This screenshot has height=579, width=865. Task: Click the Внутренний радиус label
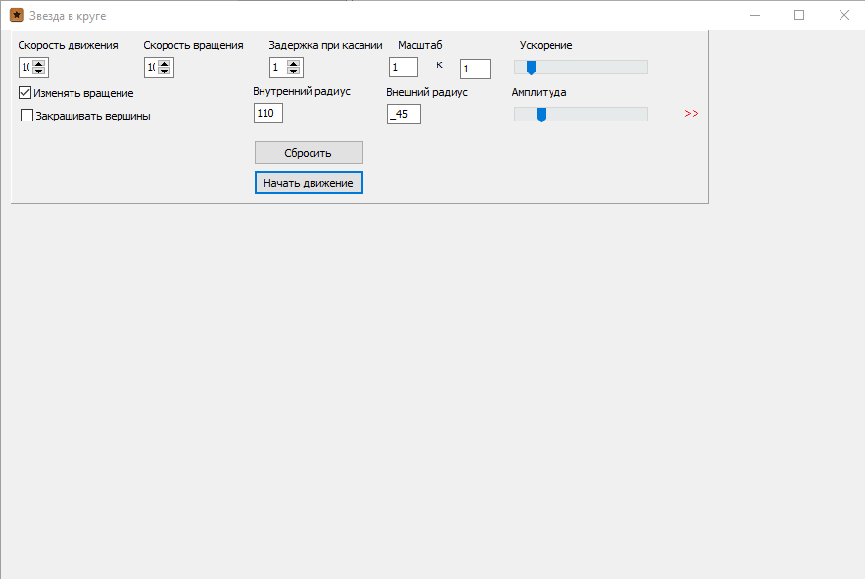302,91
